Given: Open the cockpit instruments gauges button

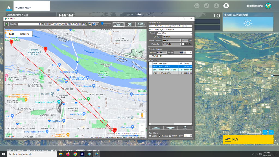Looking at the screenshot, I should click(119, 24).
